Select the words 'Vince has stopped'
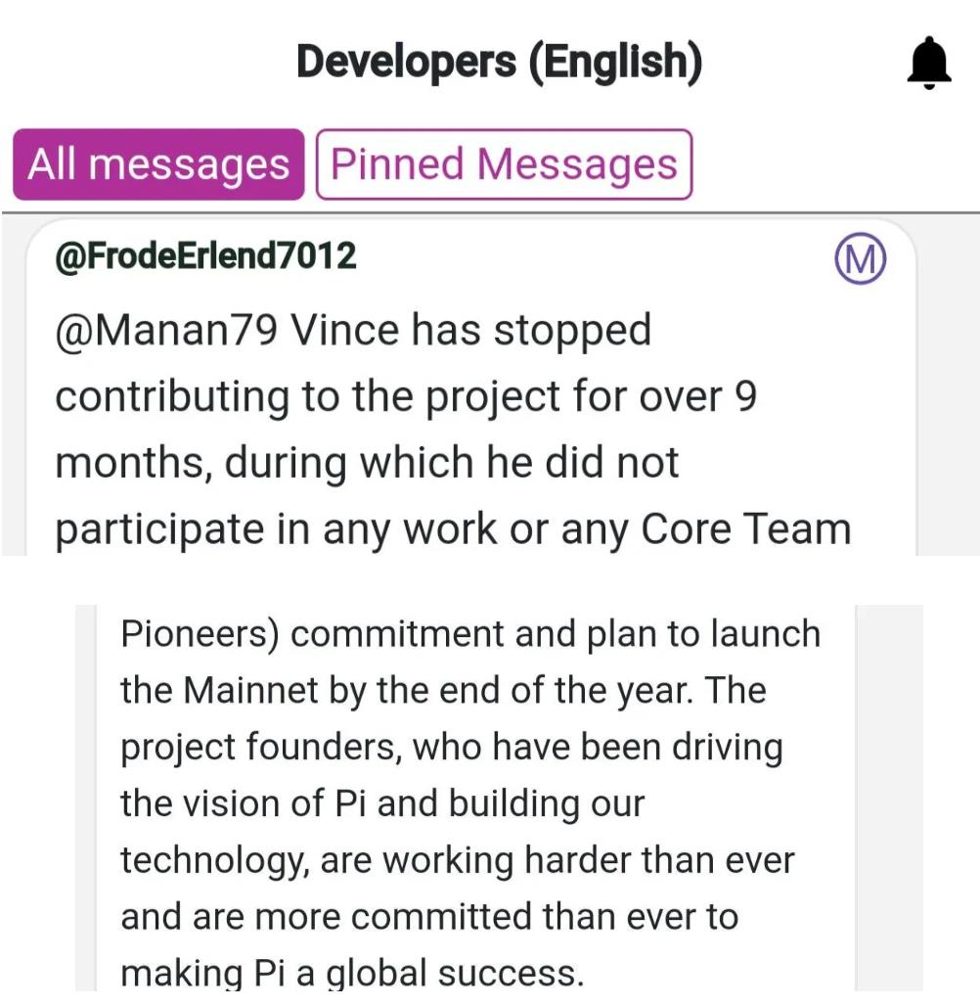This screenshot has width=980, height=1006. click(471, 331)
